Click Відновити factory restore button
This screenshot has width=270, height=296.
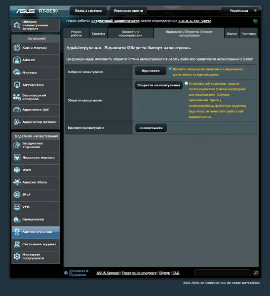(x=151, y=71)
